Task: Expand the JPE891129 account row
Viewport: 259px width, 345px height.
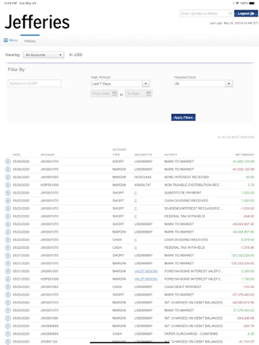Action: [8, 342]
